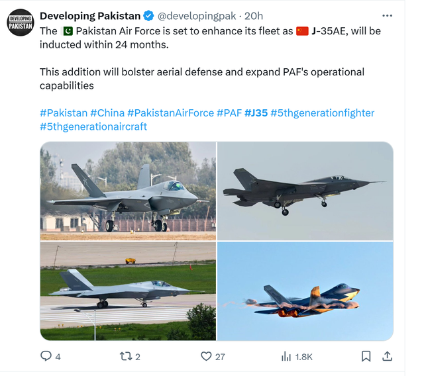The image size is (424, 376).
Task: Click the verified badge next to Developing Pakistan
Action: [149, 16]
